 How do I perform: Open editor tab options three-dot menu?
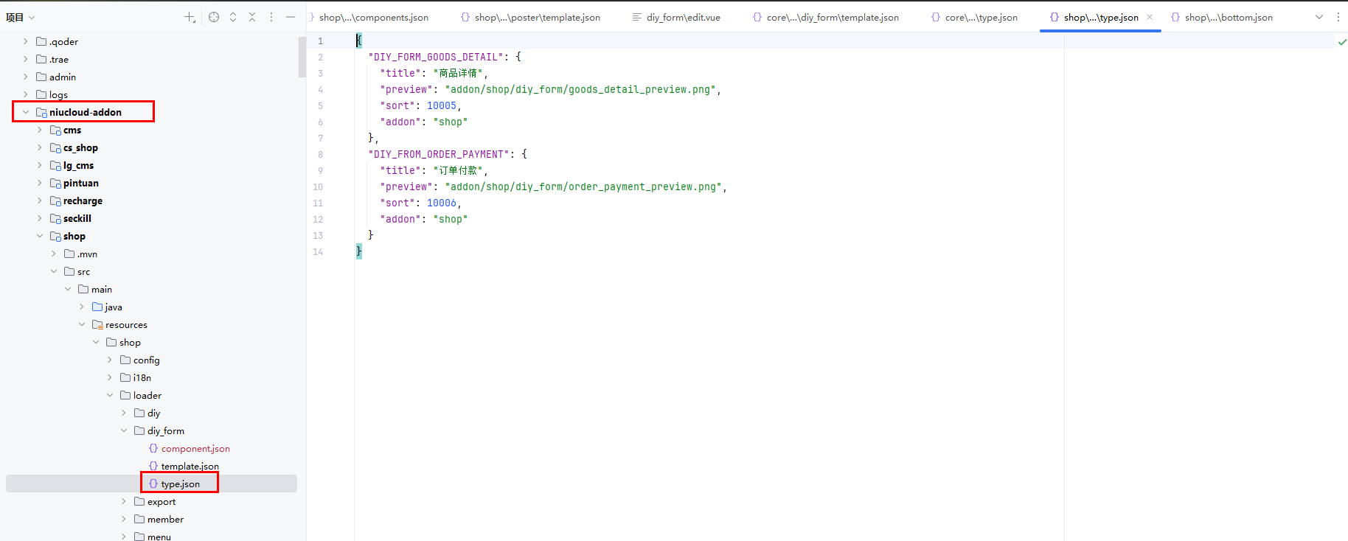(1338, 17)
